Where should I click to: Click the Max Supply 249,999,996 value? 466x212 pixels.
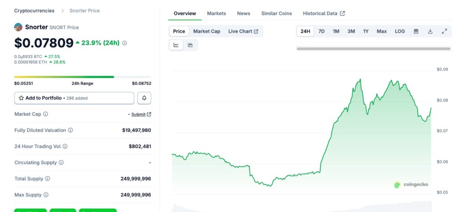(x=136, y=195)
